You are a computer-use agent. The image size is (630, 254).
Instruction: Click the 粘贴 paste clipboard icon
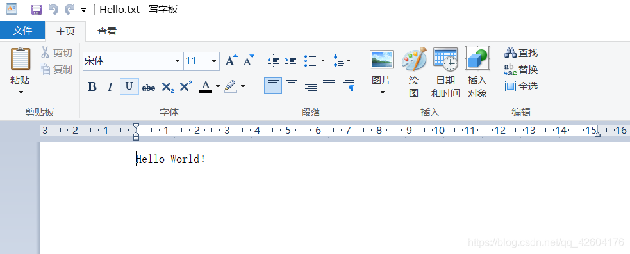coord(20,60)
